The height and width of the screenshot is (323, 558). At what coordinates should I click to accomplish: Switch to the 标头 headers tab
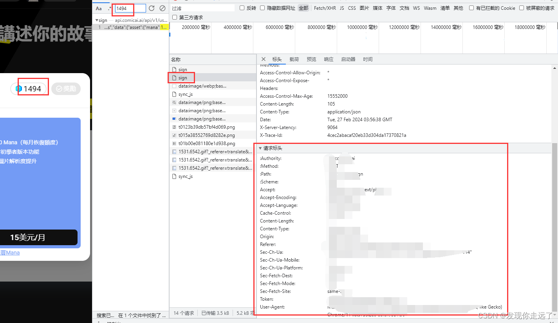277,59
